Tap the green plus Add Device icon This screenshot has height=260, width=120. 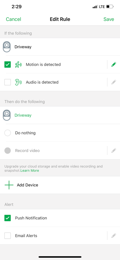9,185
